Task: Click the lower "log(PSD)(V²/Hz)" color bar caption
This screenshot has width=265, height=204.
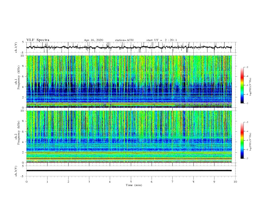Action: click(x=250, y=142)
